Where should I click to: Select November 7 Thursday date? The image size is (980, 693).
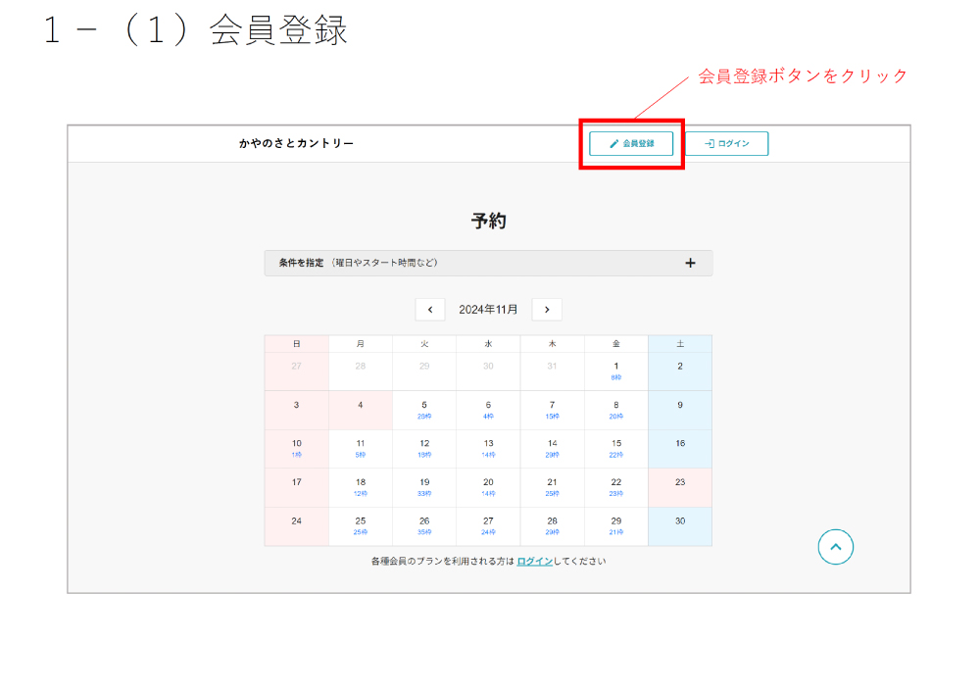point(552,409)
